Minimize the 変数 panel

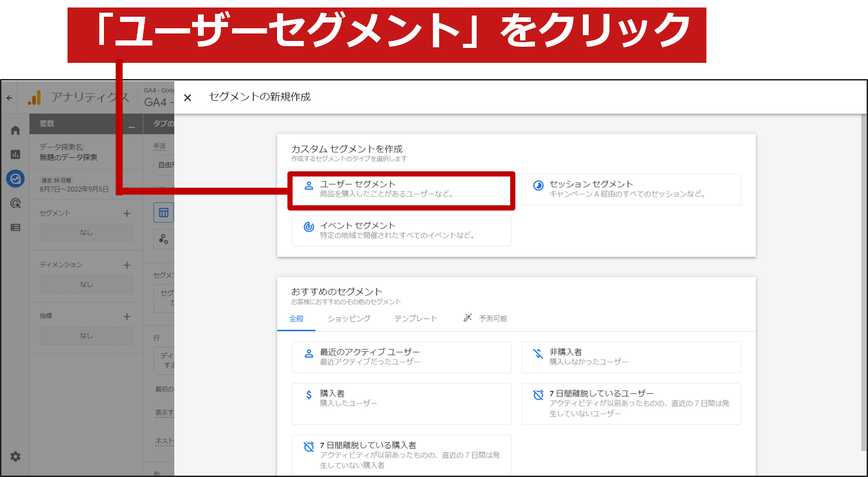132,127
